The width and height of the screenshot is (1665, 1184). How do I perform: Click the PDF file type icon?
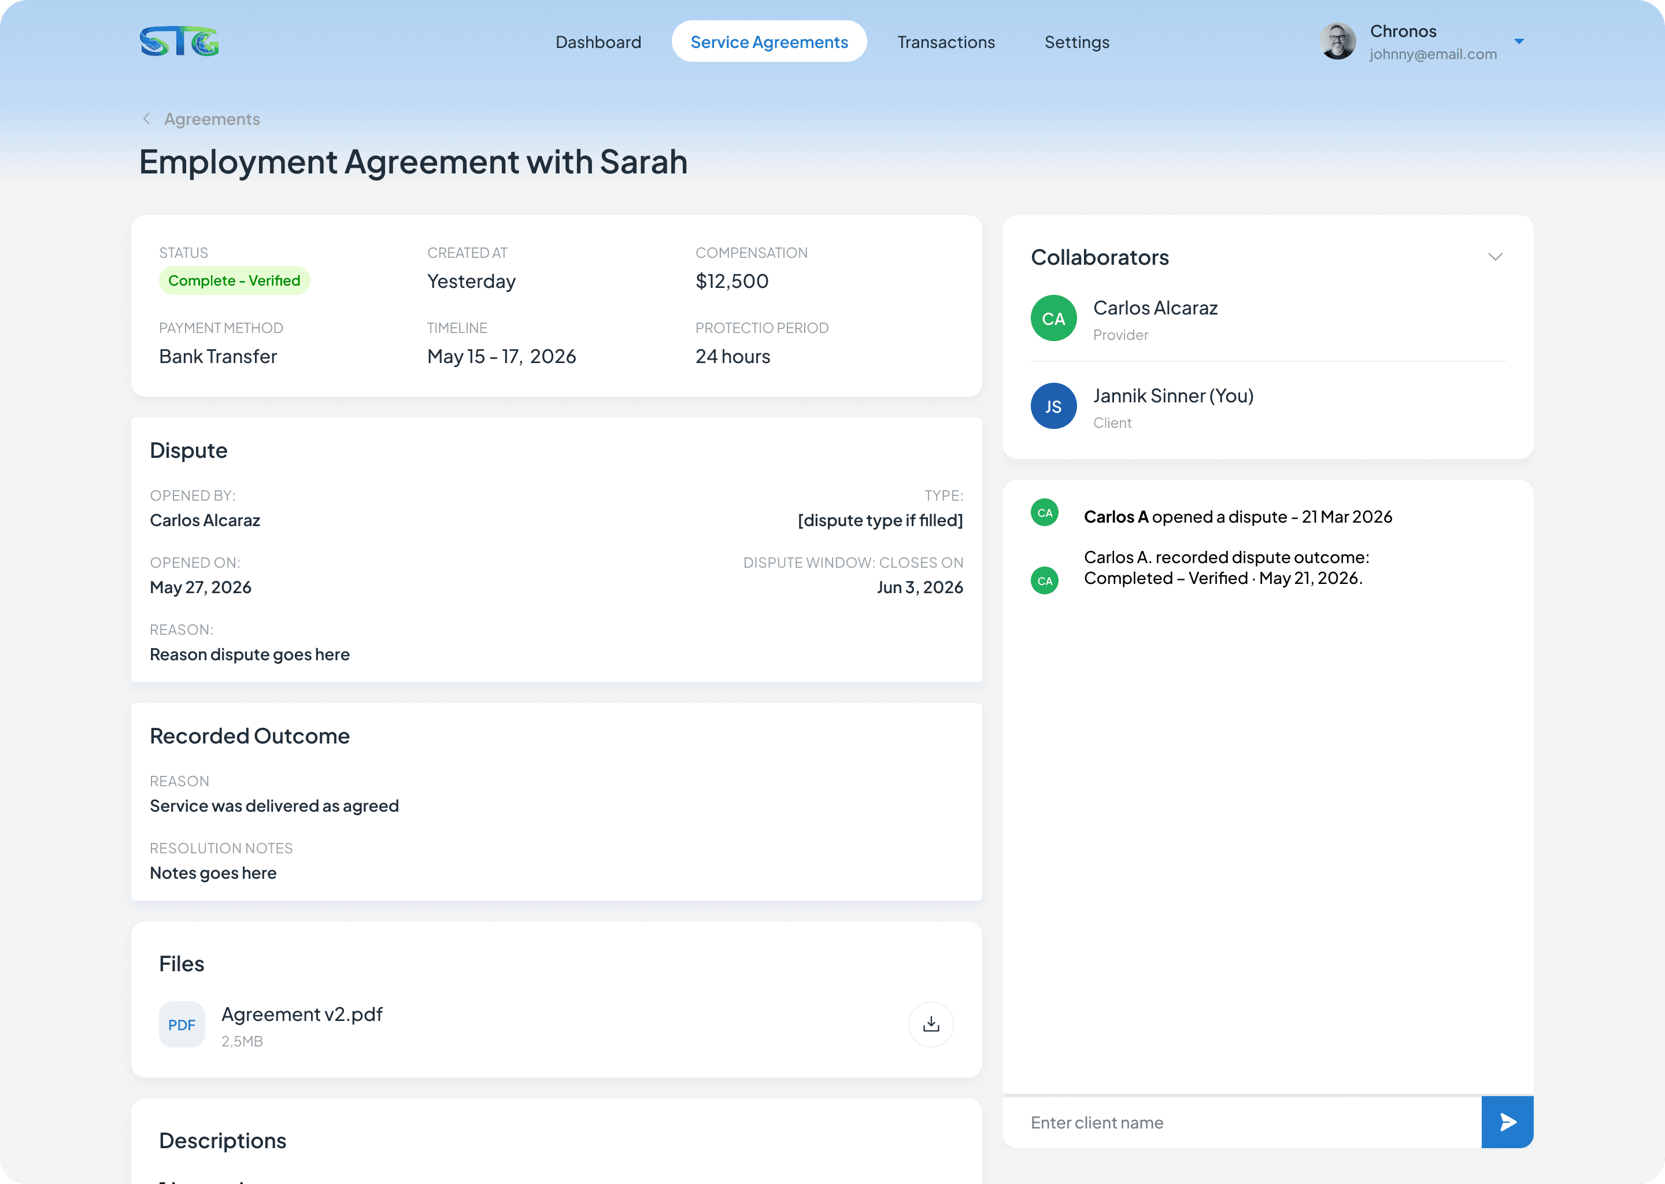(x=182, y=1024)
